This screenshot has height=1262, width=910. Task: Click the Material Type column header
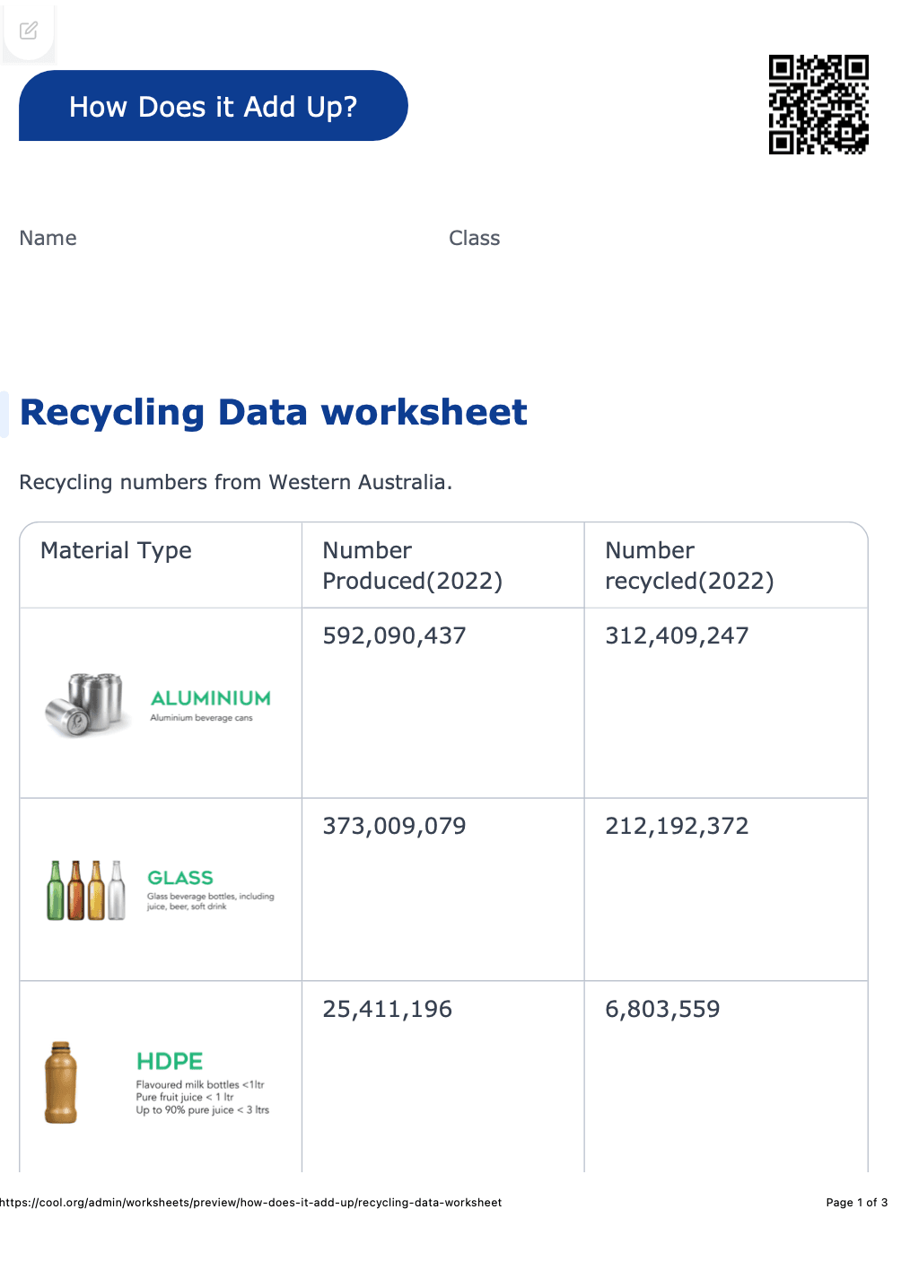pos(116,550)
